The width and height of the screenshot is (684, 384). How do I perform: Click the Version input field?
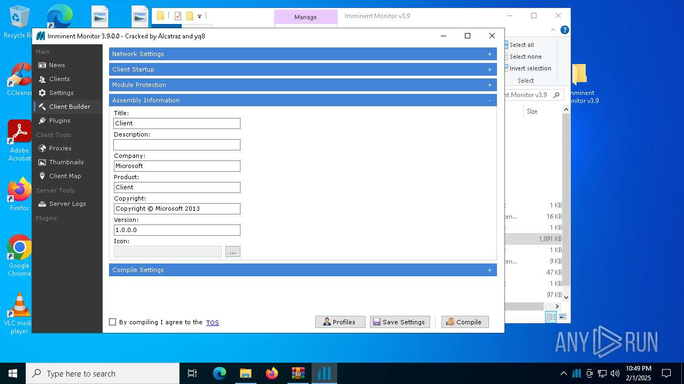point(177,230)
